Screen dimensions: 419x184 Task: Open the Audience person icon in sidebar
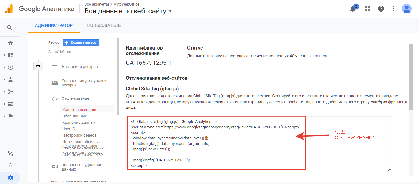point(10,79)
